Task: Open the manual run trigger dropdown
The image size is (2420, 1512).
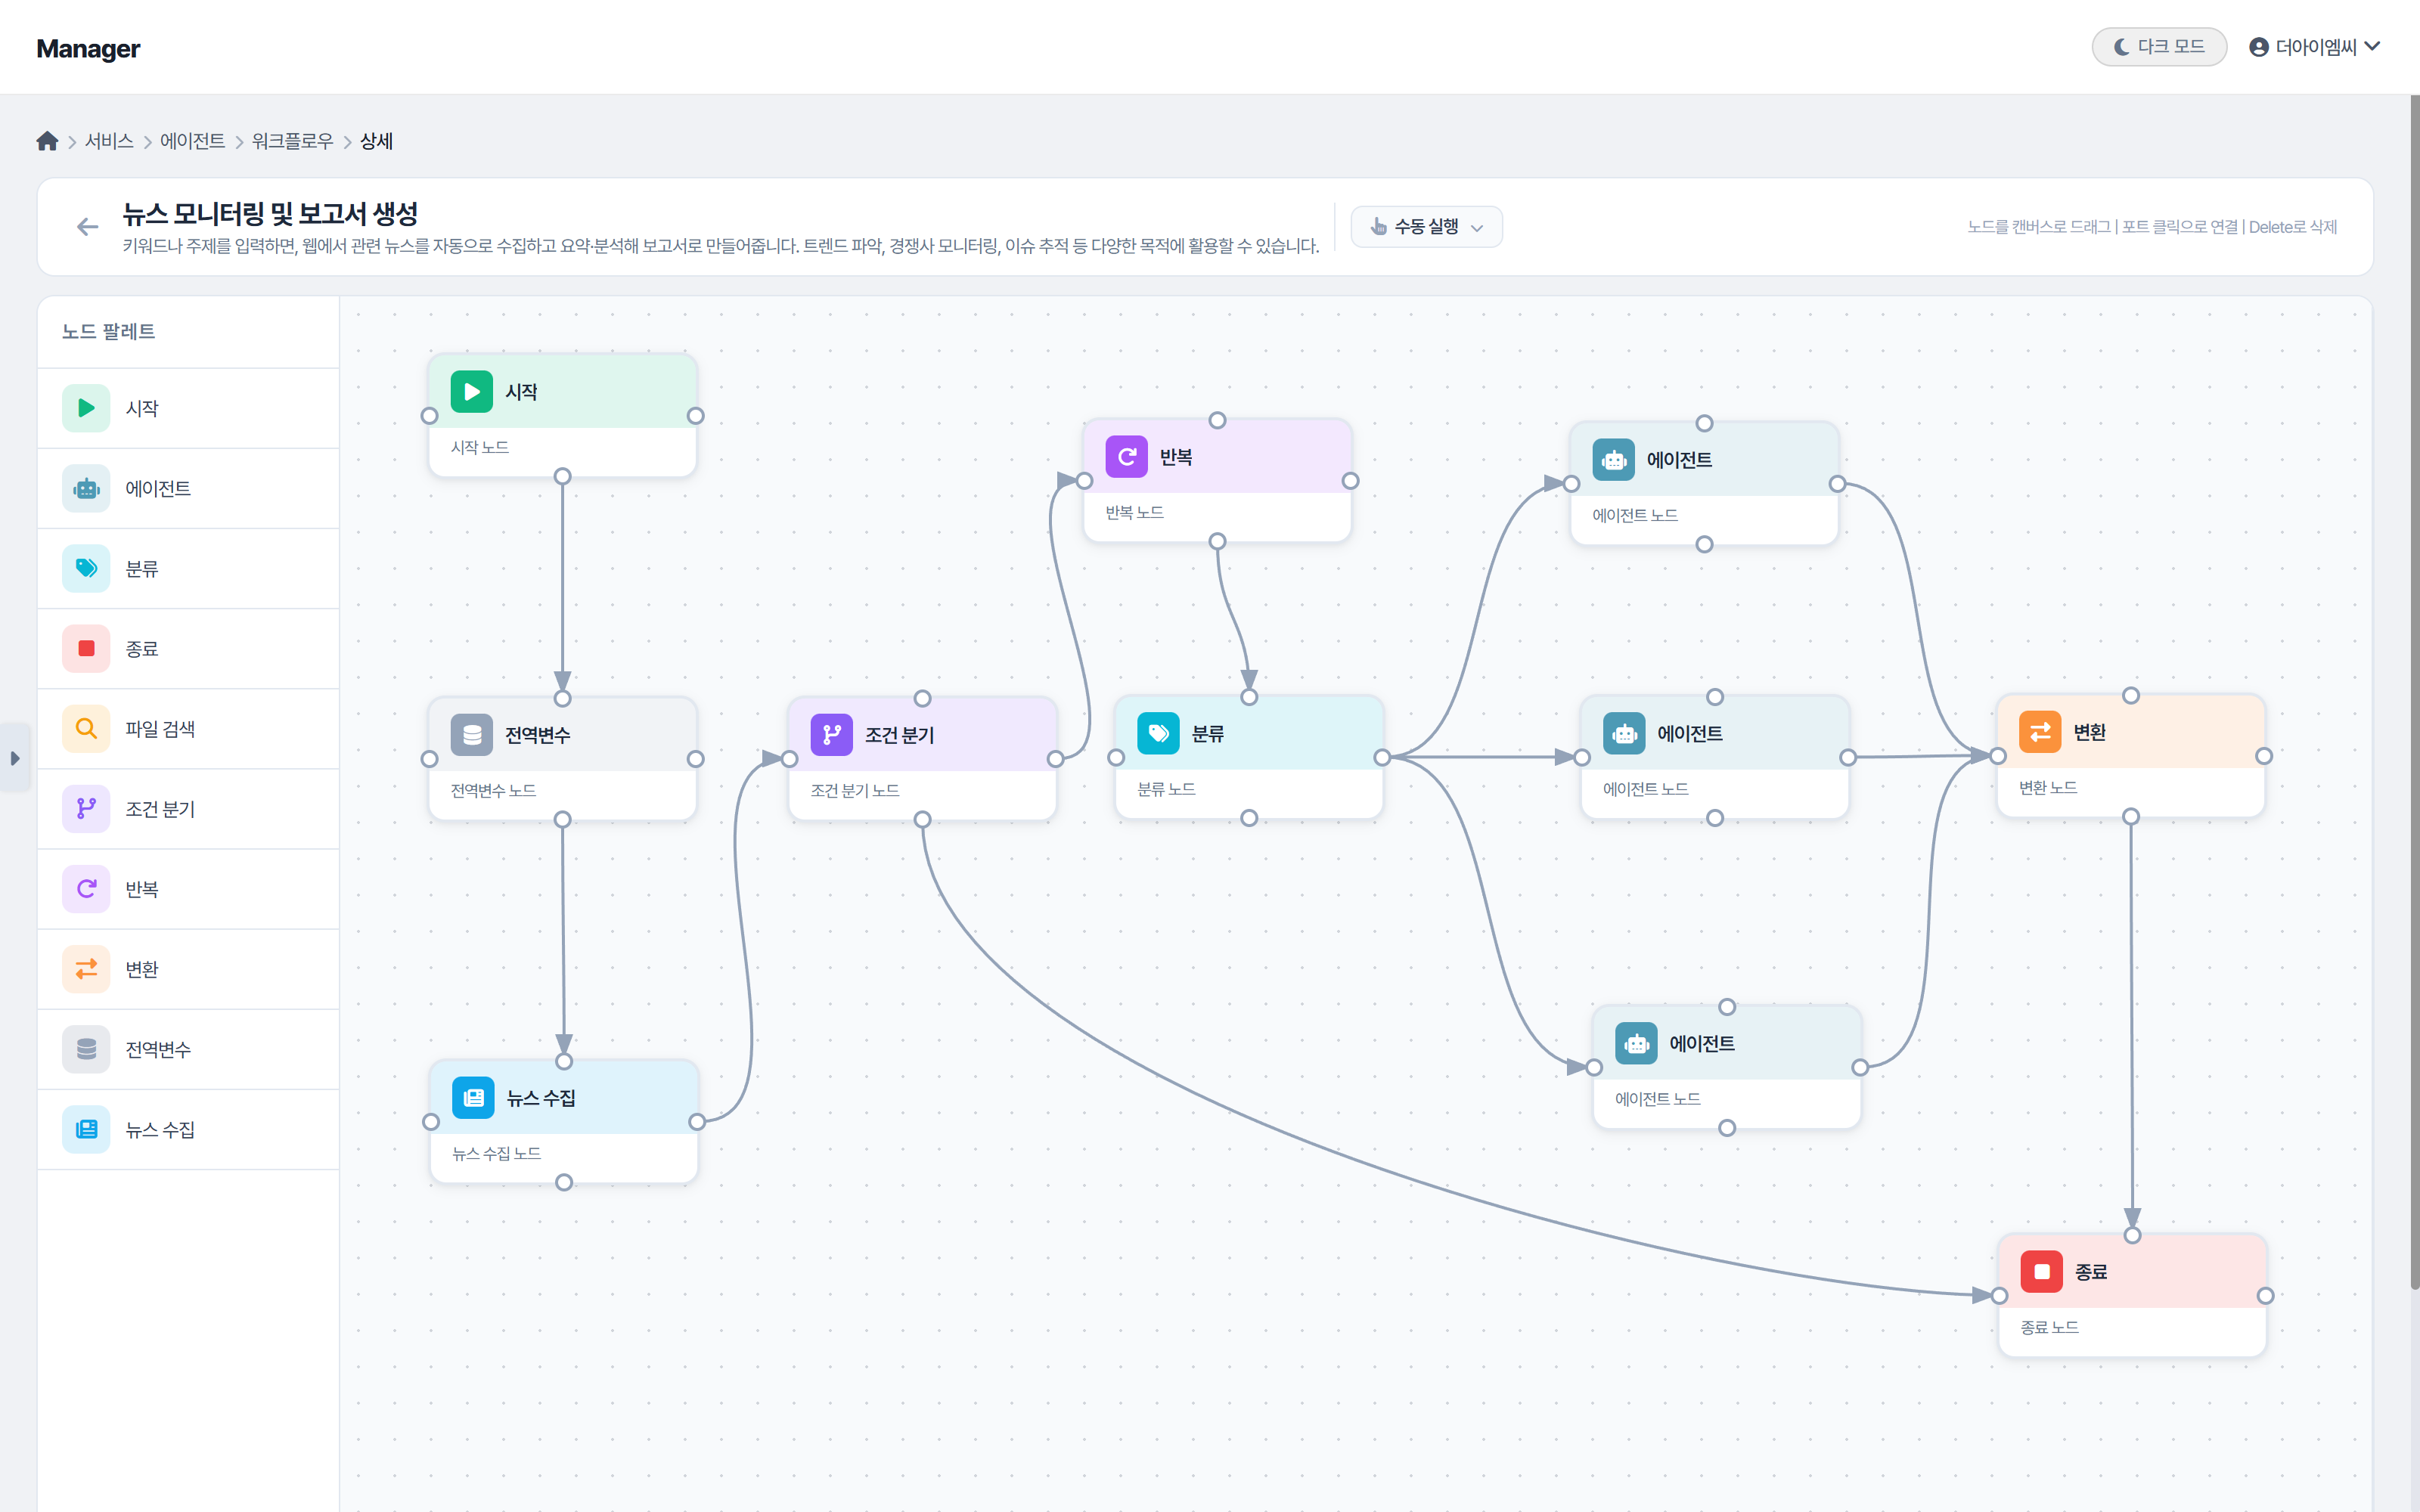Action: coord(1425,227)
